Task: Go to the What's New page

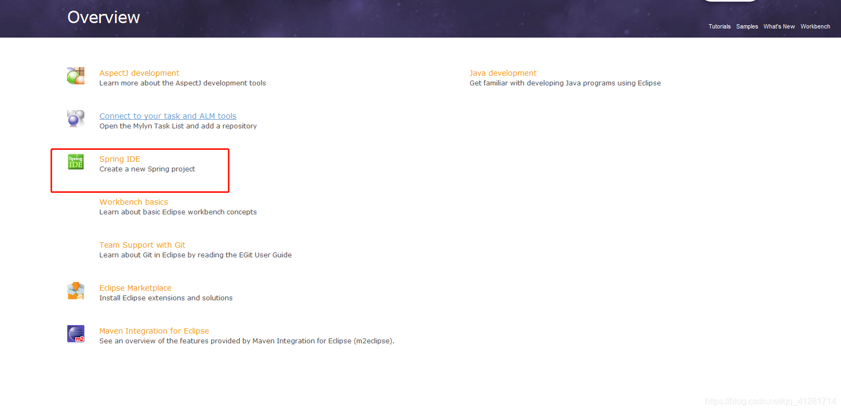Action: coord(779,26)
